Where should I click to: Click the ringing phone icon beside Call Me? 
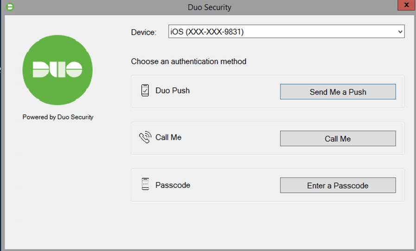145,138
